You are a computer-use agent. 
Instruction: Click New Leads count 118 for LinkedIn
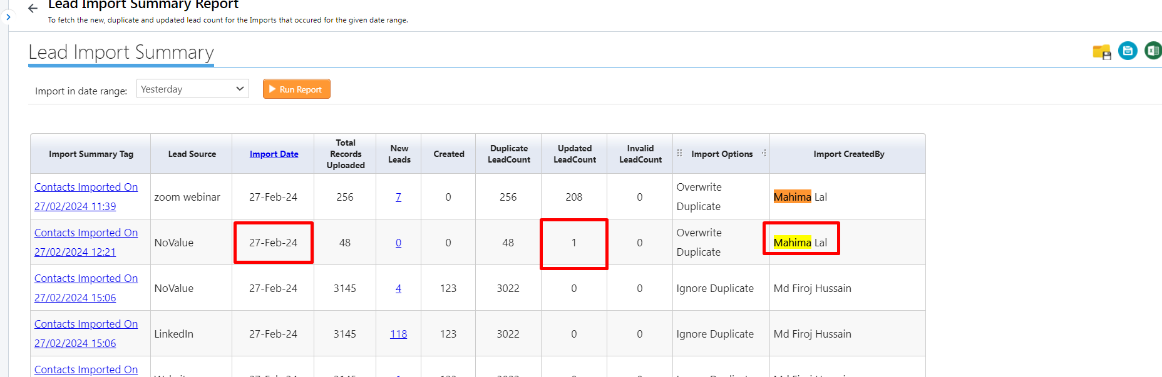pos(398,334)
